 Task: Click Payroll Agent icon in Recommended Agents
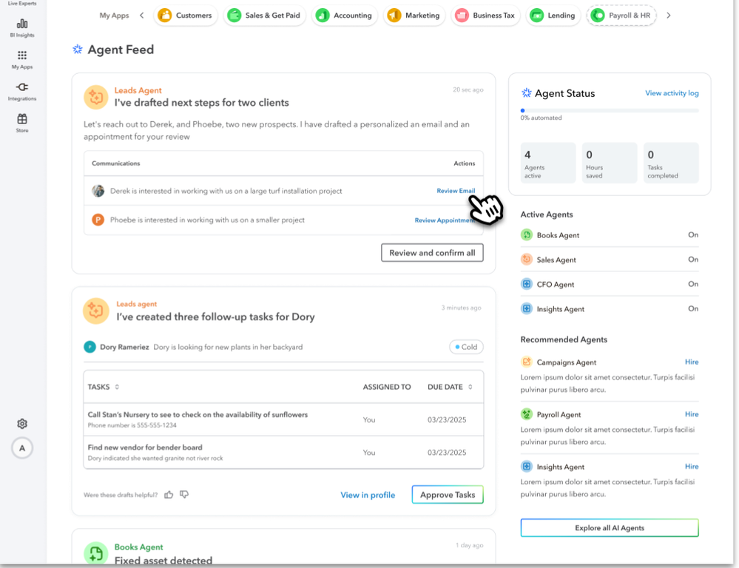click(527, 414)
